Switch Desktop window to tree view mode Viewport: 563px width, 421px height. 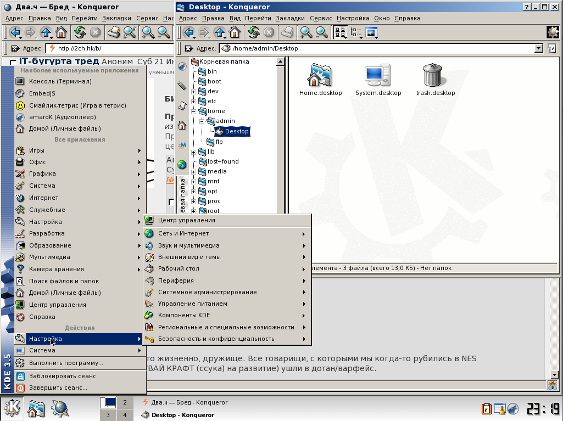coord(356,33)
